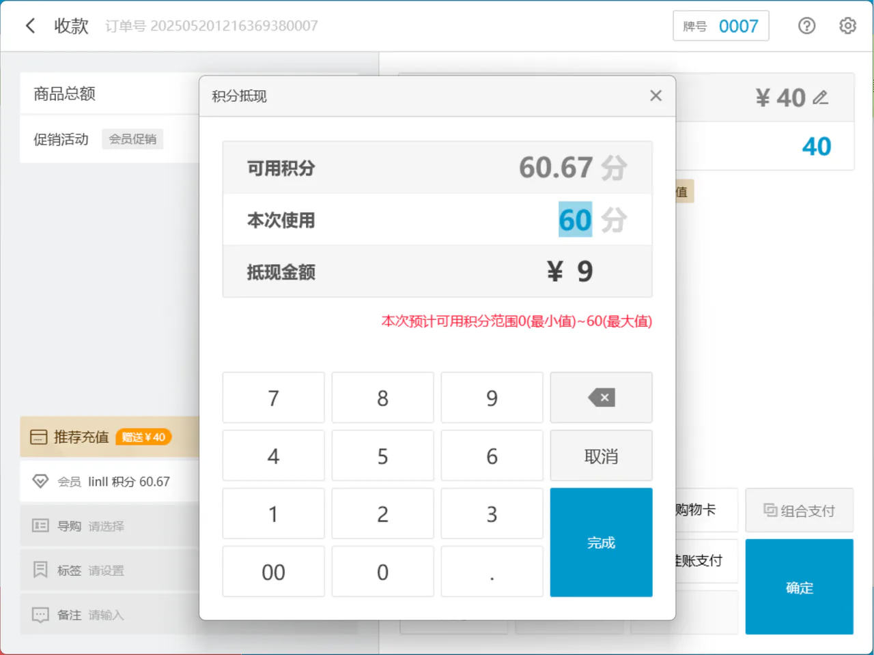This screenshot has width=874, height=655.
Task: Select the 导购 请选择 row
Action: [x=109, y=525]
